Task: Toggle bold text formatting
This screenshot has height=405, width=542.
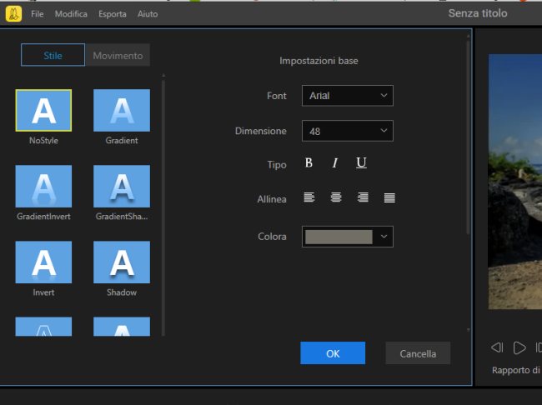Action: 309,163
